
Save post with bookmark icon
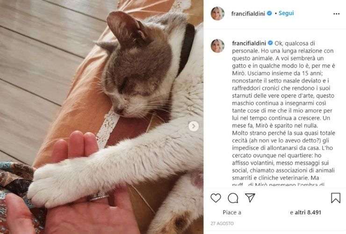click(336, 197)
